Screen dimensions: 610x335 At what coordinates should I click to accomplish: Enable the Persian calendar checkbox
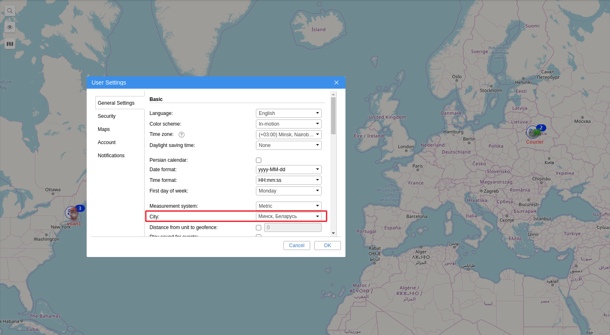(x=258, y=160)
